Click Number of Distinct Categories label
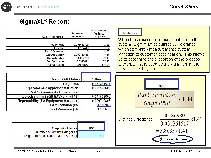Screen dimensions: 211x158 56,132
